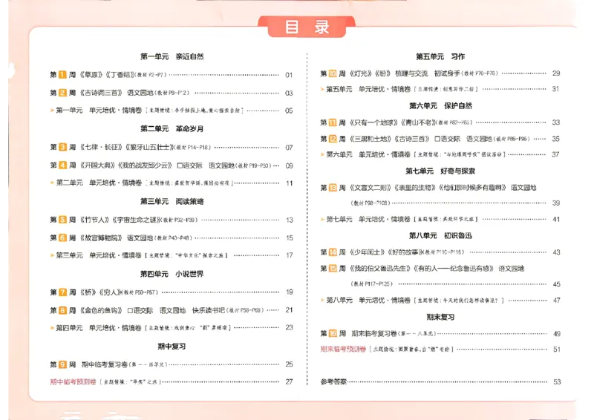Image resolution: width=594 pixels, height=420 pixels.
Task: Select heading 第八单元 初识鲁迅
Action: [440, 235]
